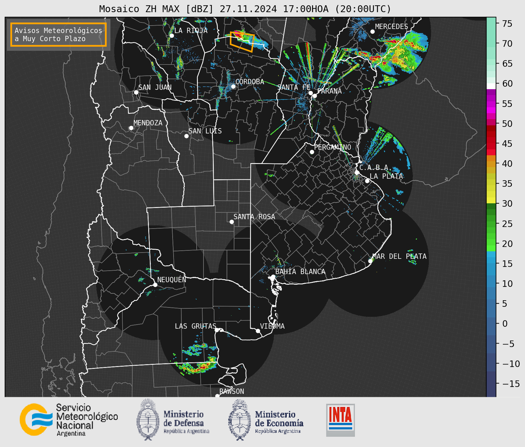Click the Ministerio de Economía crest
The height and width of the screenshot is (447, 525).
tap(240, 420)
